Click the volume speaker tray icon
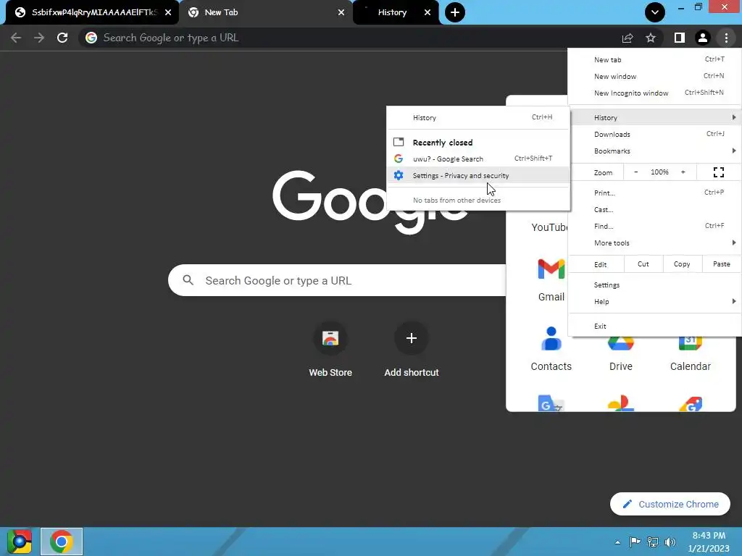742x556 pixels. (x=670, y=542)
